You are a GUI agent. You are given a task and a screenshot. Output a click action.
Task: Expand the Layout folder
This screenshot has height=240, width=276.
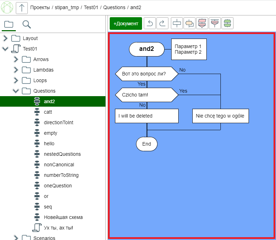5,38
